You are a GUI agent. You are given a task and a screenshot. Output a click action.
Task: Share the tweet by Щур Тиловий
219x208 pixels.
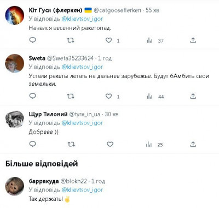tap(193, 144)
